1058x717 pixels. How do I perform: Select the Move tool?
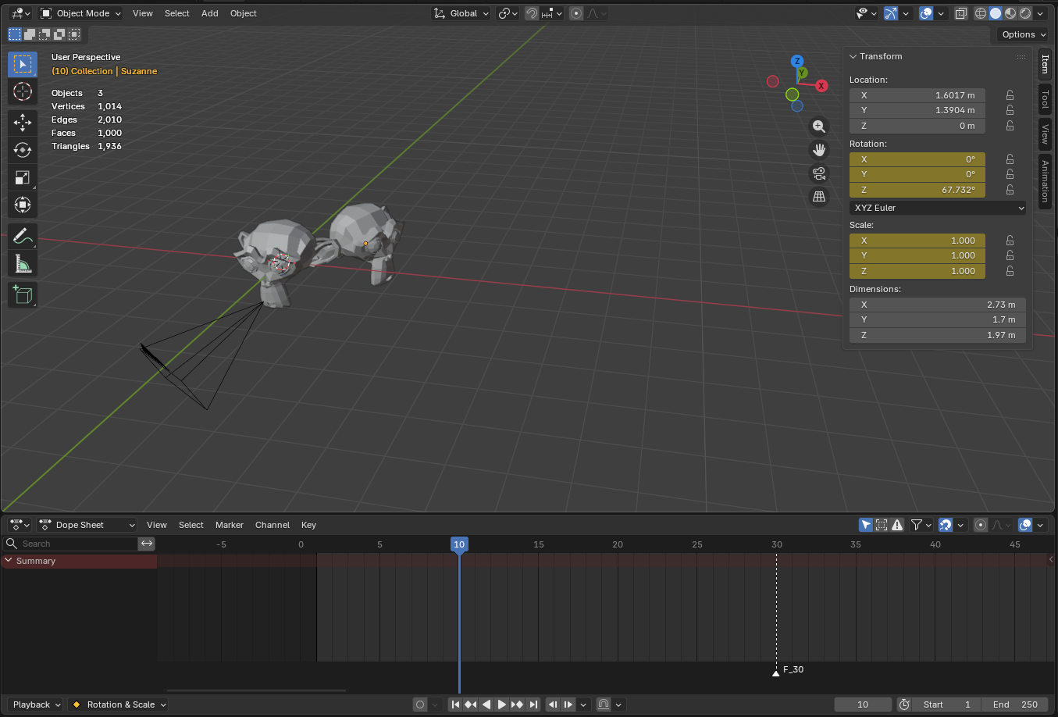pos(23,123)
